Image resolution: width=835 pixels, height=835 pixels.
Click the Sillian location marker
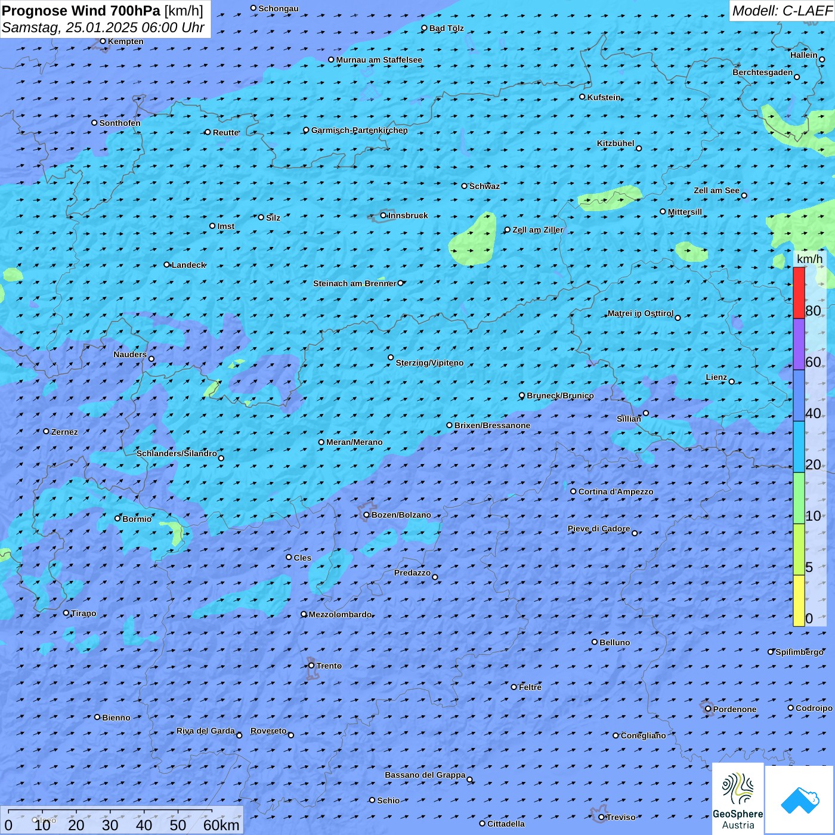(x=646, y=413)
